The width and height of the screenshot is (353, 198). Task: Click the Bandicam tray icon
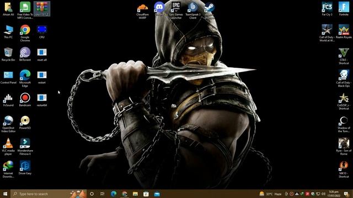[x=292, y=194]
